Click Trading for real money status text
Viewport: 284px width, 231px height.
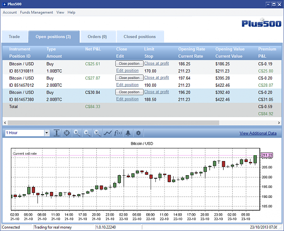point(53,227)
